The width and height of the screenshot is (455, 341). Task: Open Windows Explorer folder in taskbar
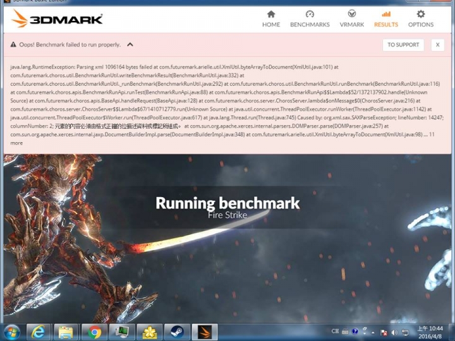(66, 332)
